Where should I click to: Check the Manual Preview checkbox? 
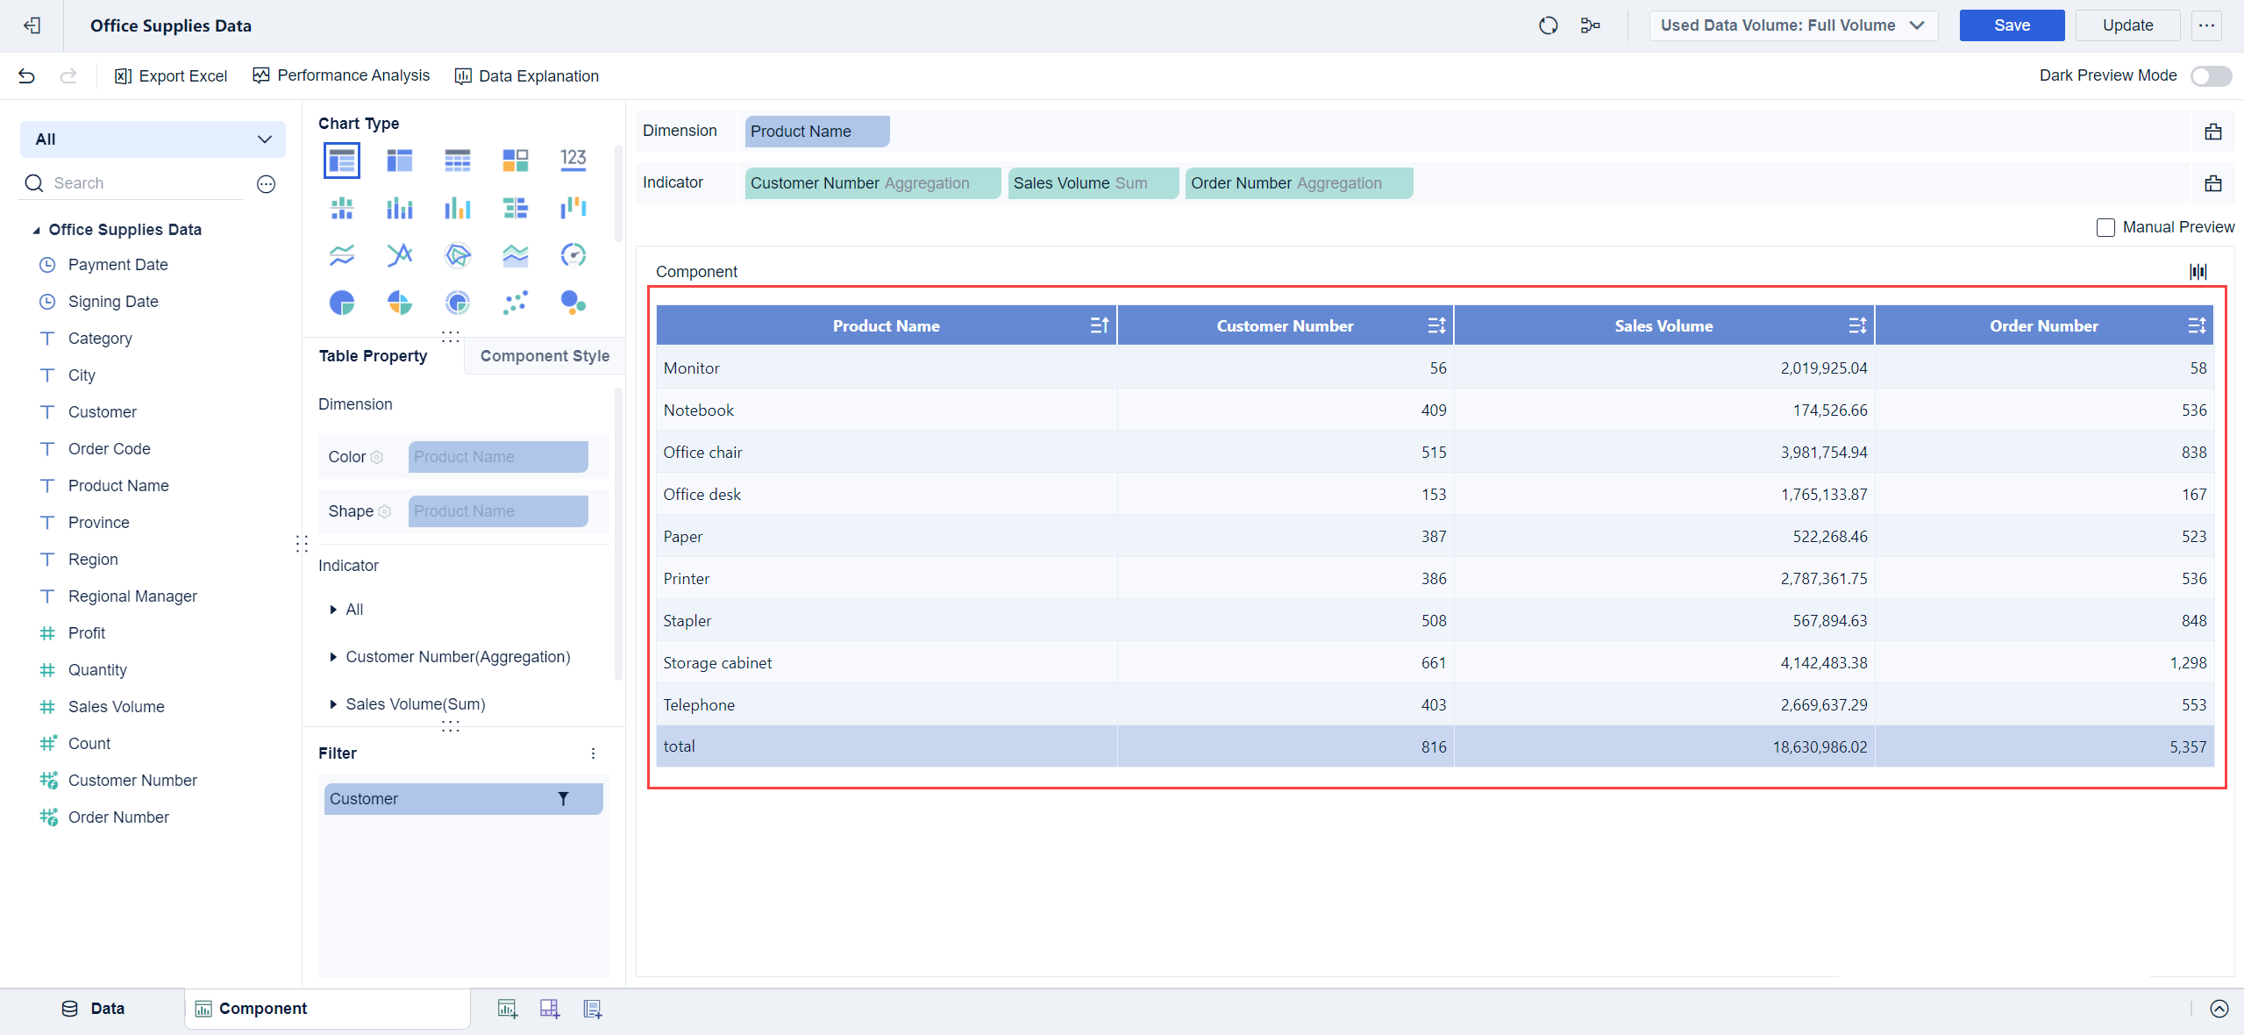point(2105,228)
